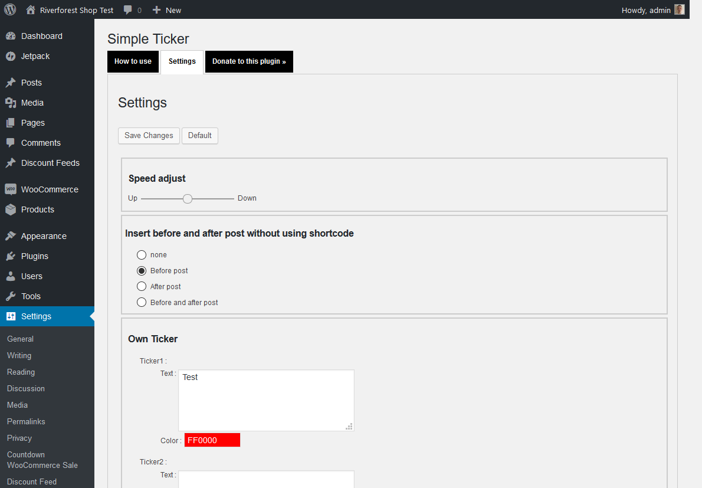
Task: Open the Permalinks settings submenu link
Action: pyautogui.click(x=26, y=422)
